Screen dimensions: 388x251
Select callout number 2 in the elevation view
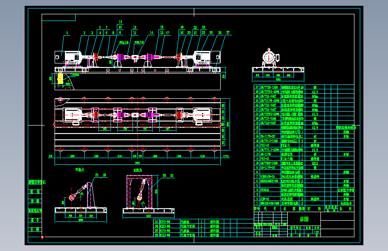coord(85,33)
